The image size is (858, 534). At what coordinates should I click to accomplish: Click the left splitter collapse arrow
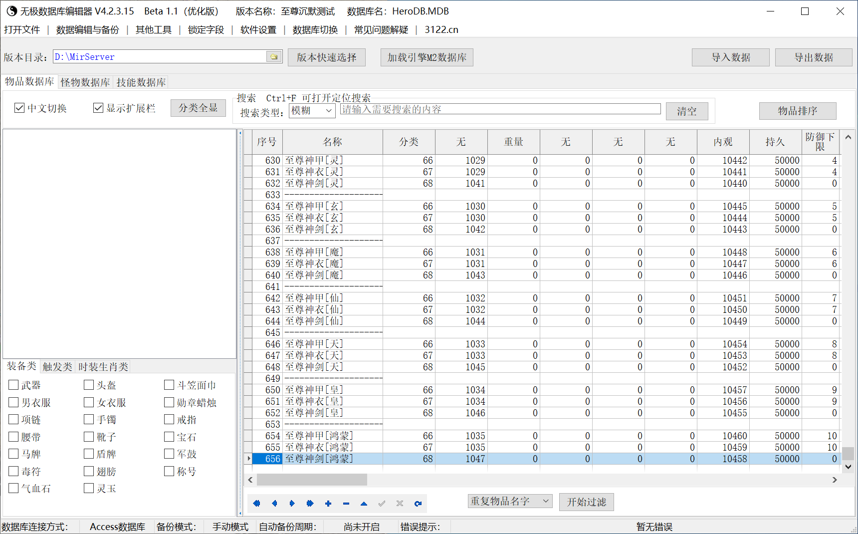240,133
